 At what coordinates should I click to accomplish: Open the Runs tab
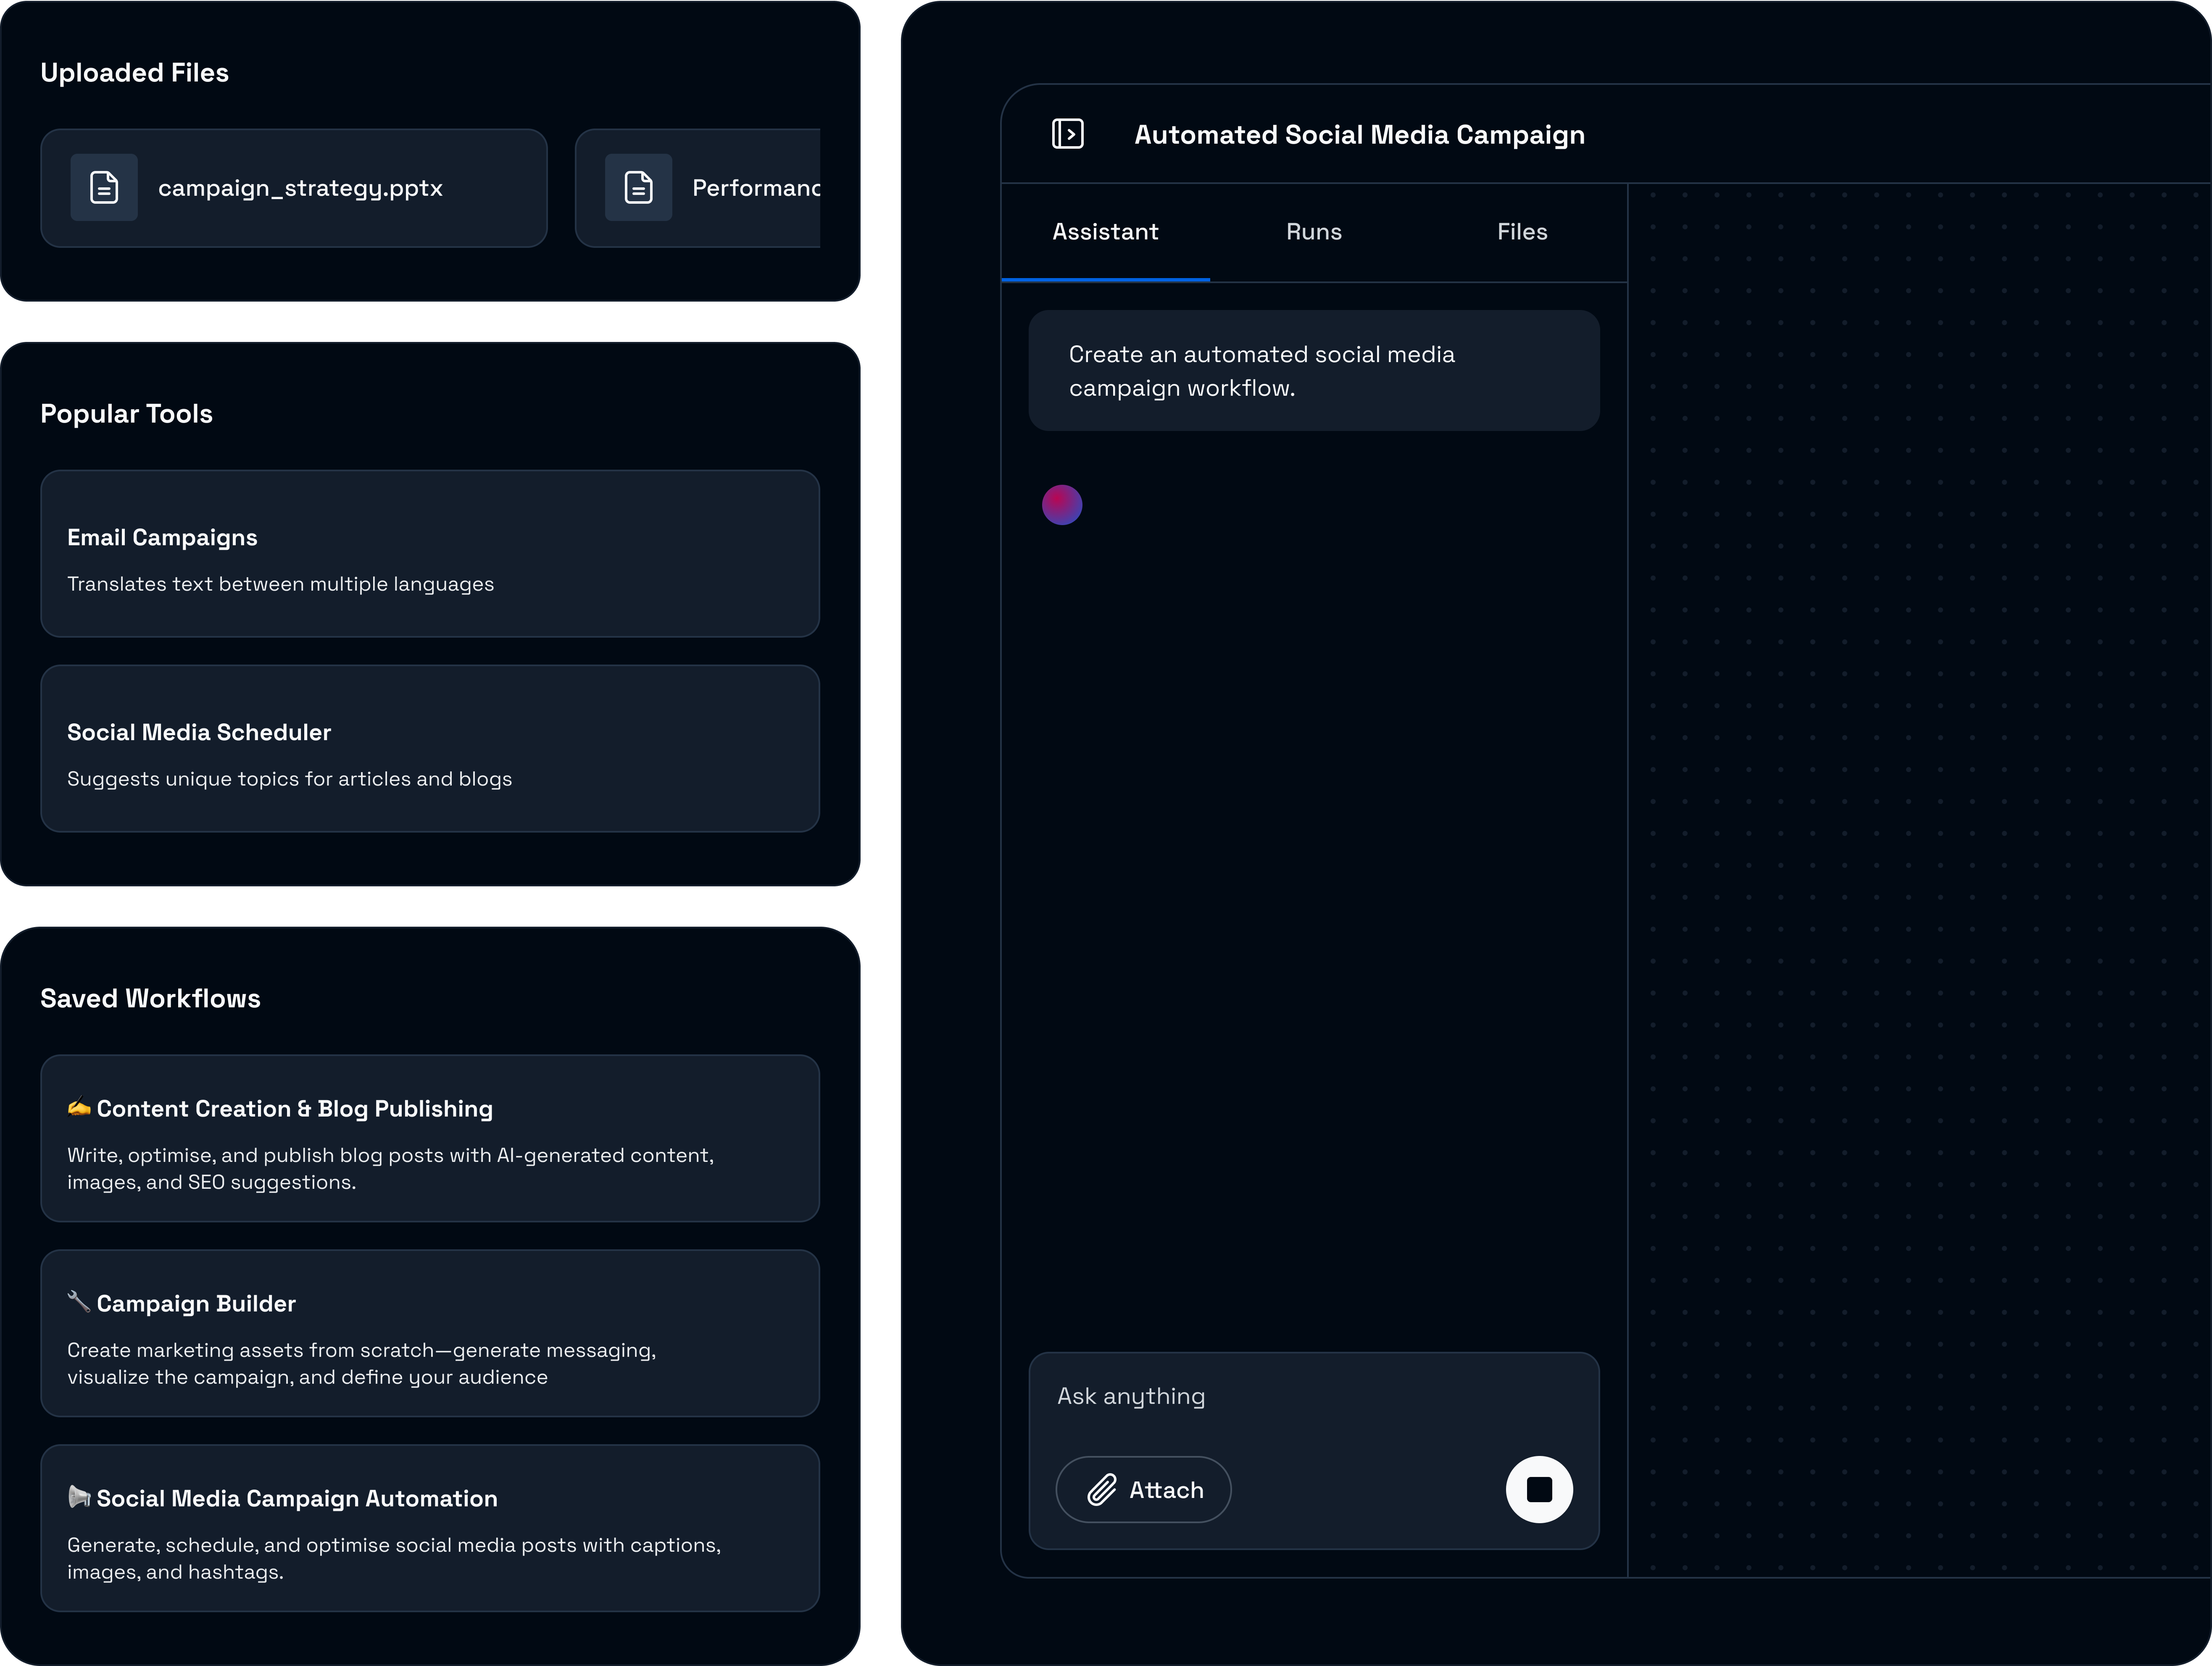1314,232
